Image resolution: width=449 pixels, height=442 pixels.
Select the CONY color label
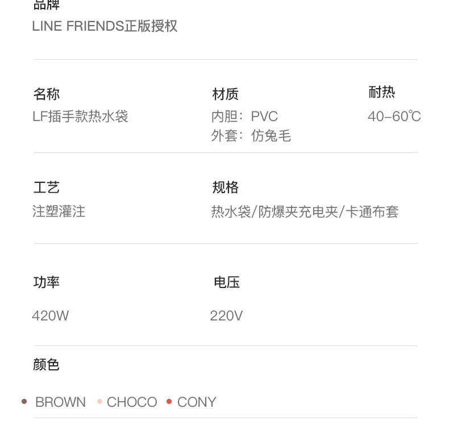197,402
